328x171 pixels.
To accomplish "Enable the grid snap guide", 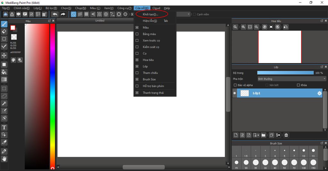I will (x=86, y=14).
